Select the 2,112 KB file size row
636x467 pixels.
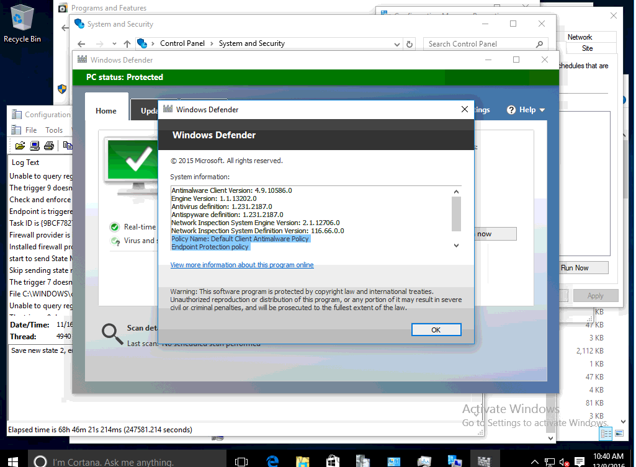589,351
